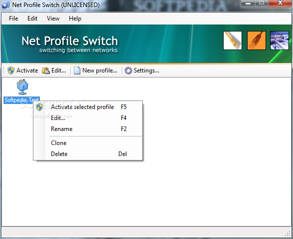This screenshot has width=293, height=239.
Task: Open the View menu
Action: pos(53,18)
